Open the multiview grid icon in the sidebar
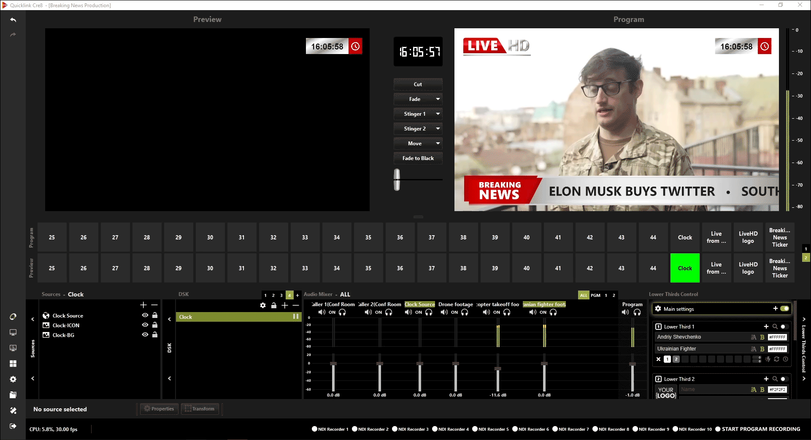Viewport: 811px width, 440px height. (x=13, y=364)
